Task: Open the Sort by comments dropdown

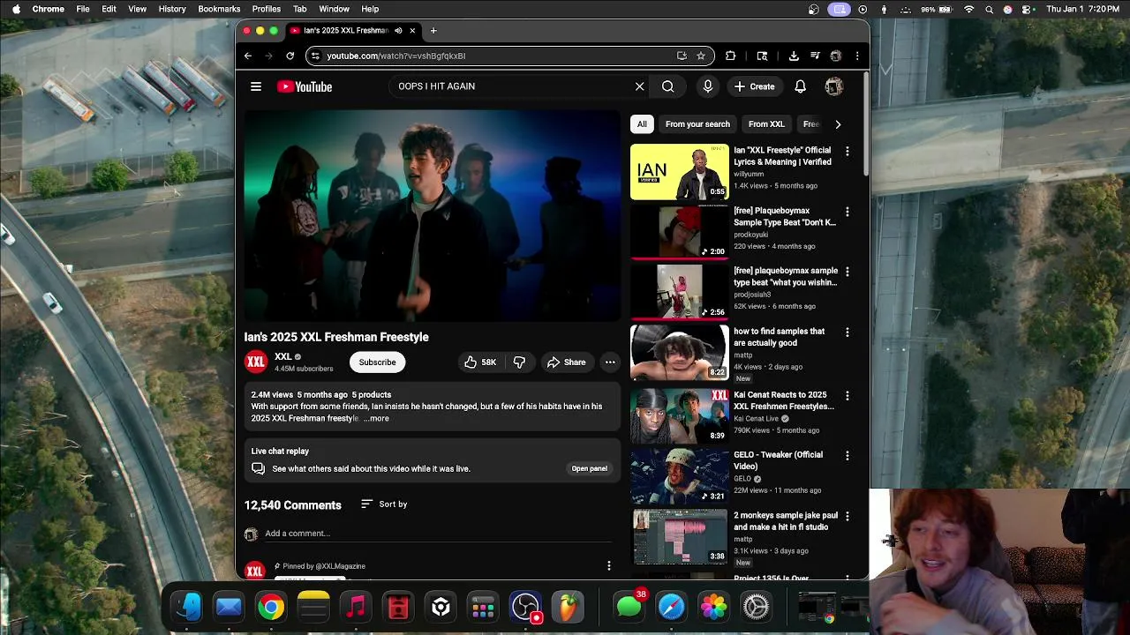Action: pyautogui.click(x=384, y=504)
